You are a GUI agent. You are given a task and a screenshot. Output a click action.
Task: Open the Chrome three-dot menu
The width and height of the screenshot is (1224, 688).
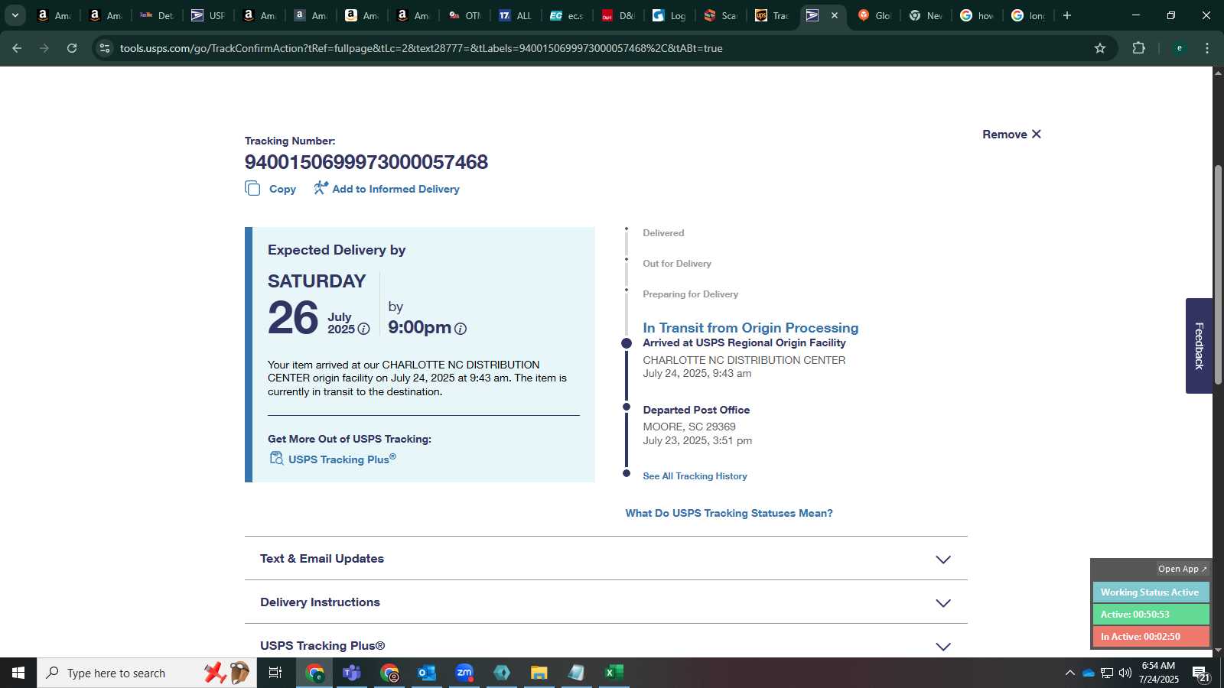click(x=1207, y=48)
